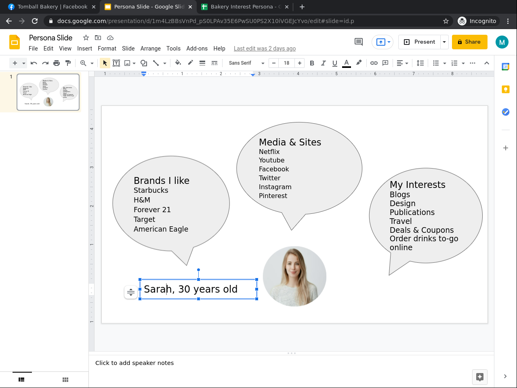Switch to Bakery Interest Persona tab
This screenshot has height=388, width=517.
click(242, 7)
